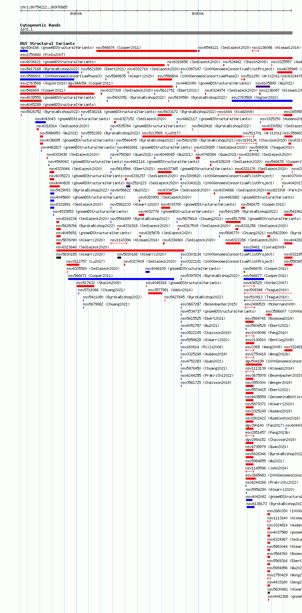Viewport: 302px width, 613px height.
Task: Open variant nsv6244255 (Prakrithi2022)
Action: click(x=207, y=376)
